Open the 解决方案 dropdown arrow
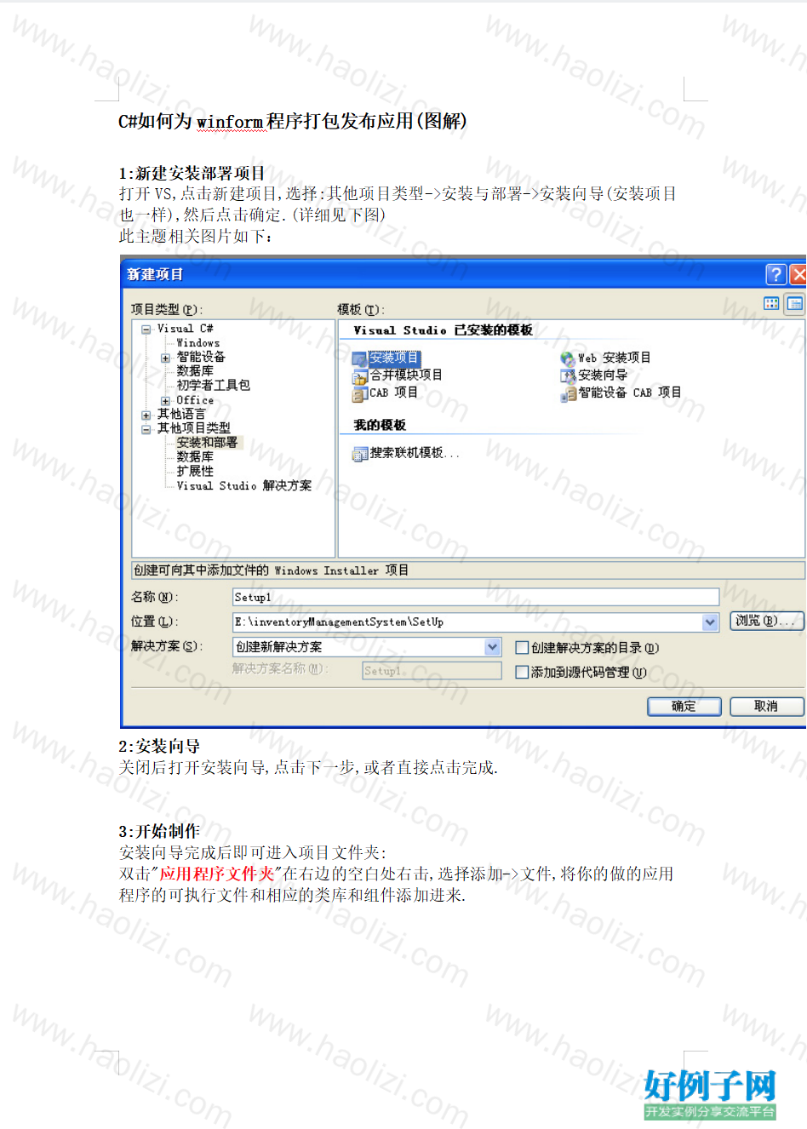Viewport: 807px width, 1129px height. click(x=493, y=647)
